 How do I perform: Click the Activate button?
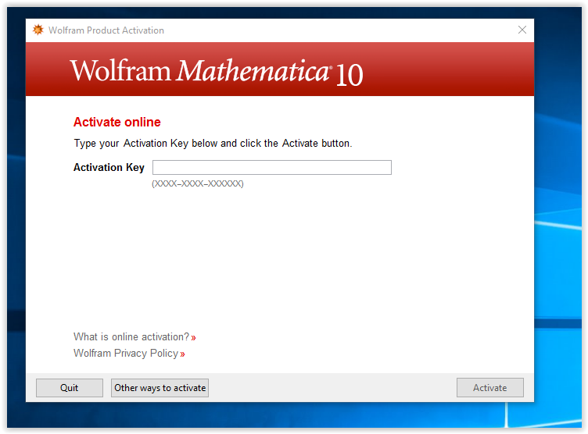pos(489,388)
